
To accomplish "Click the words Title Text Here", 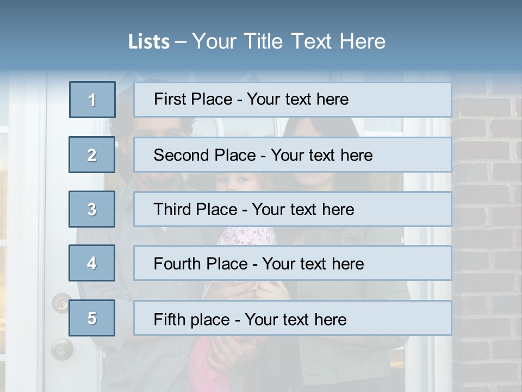I will [x=315, y=41].
